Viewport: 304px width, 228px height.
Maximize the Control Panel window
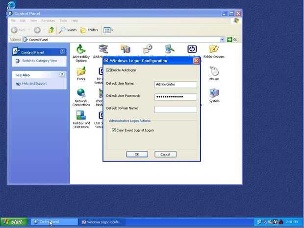231,14
